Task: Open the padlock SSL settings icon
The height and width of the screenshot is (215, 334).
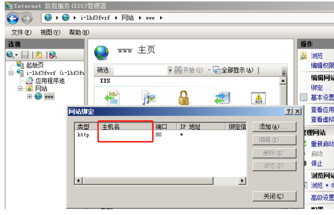Action: (184, 98)
